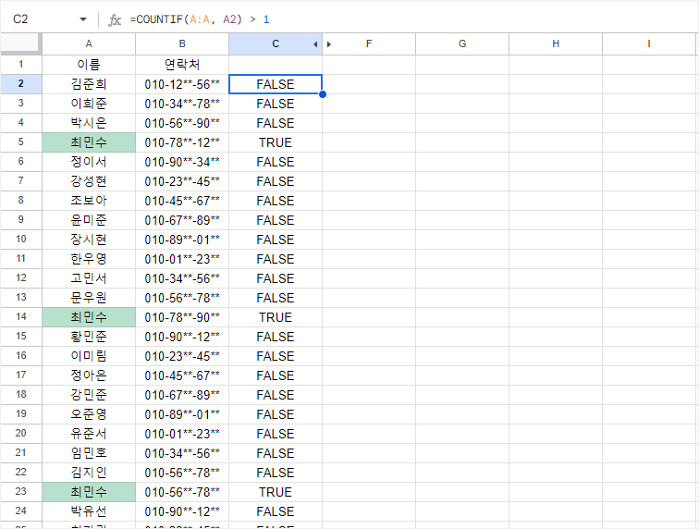Open the name box dropdown arrow
699x529 pixels.
coord(83,19)
